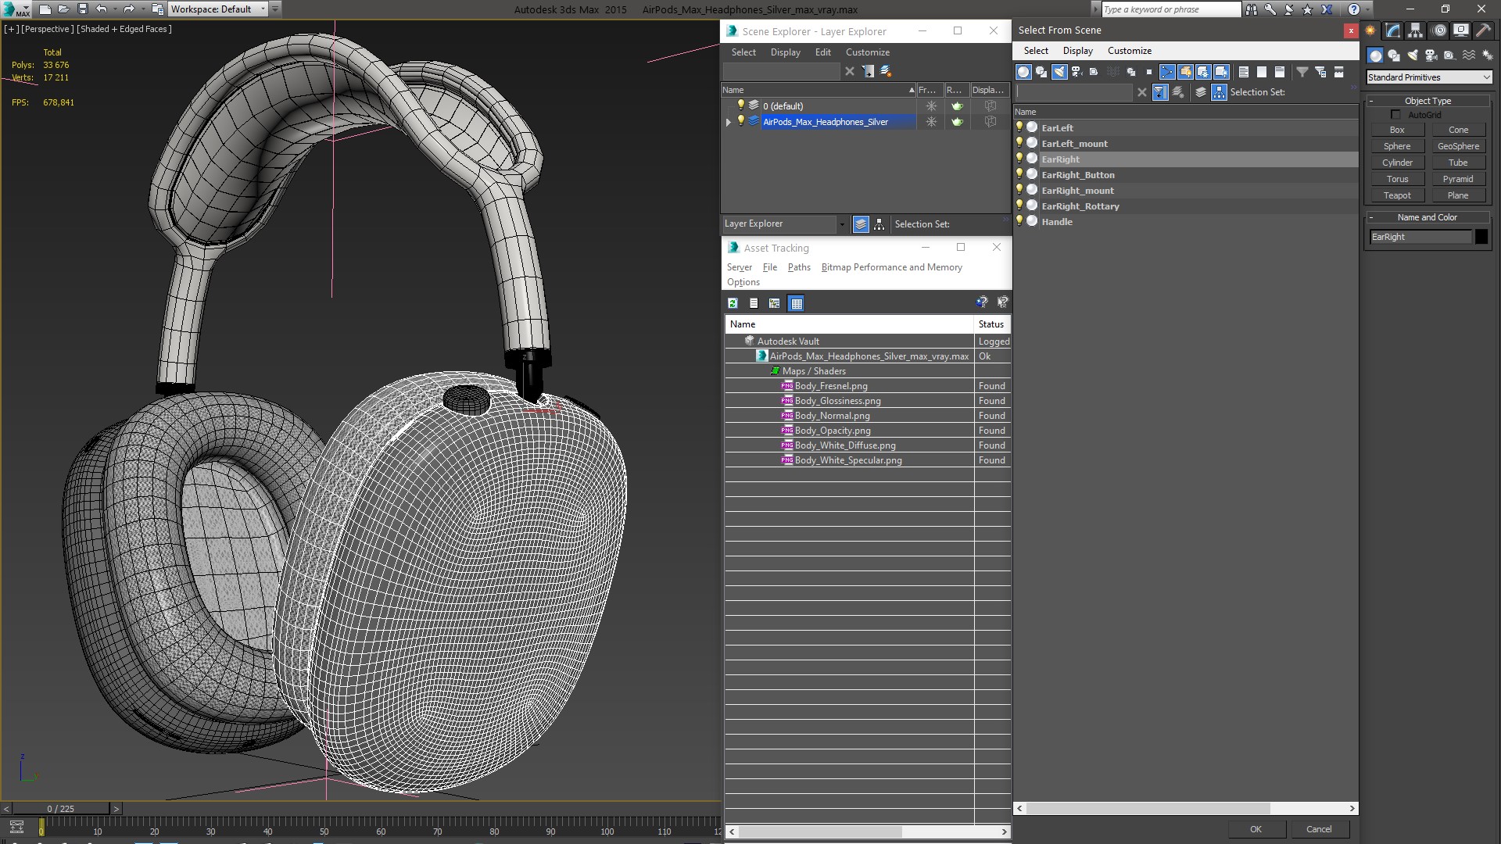Enable the AutoGrid checkbox
The image size is (1501, 844).
[1395, 115]
